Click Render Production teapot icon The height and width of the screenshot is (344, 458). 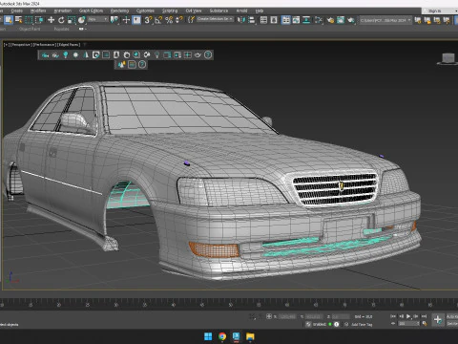point(351,20)
